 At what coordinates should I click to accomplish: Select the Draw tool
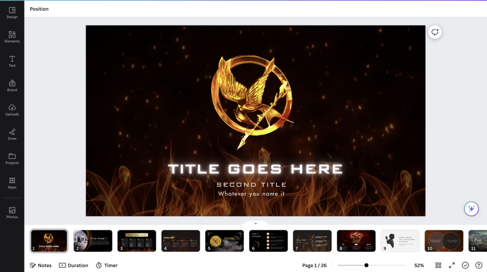12,134
